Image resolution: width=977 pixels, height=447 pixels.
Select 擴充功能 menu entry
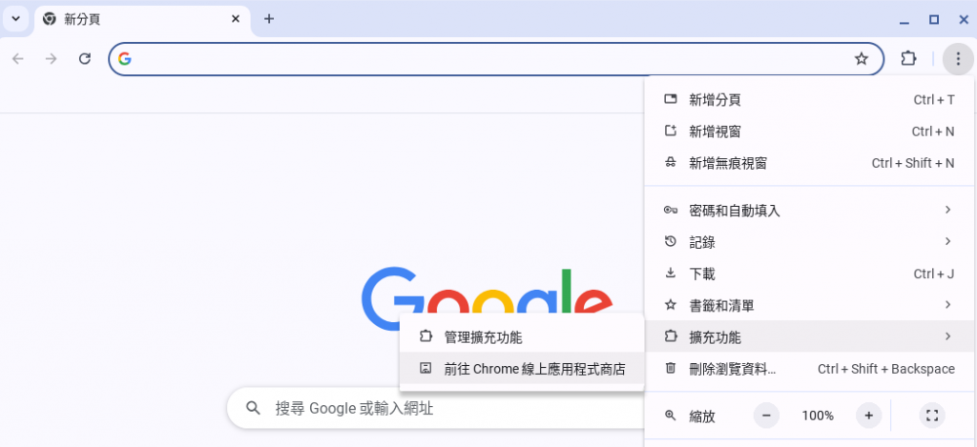809,337
